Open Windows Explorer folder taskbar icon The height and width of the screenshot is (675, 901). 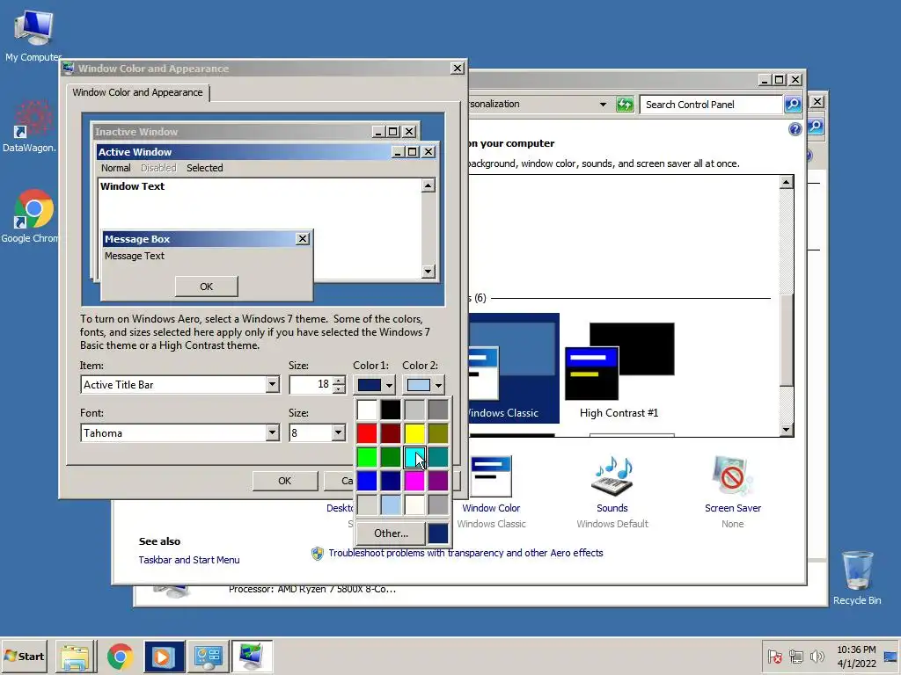[x=76, y=657]
